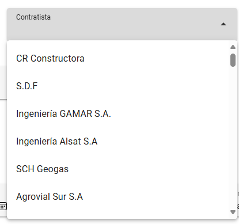Click the dropdown list scrollbar thumb

[233, 60]
